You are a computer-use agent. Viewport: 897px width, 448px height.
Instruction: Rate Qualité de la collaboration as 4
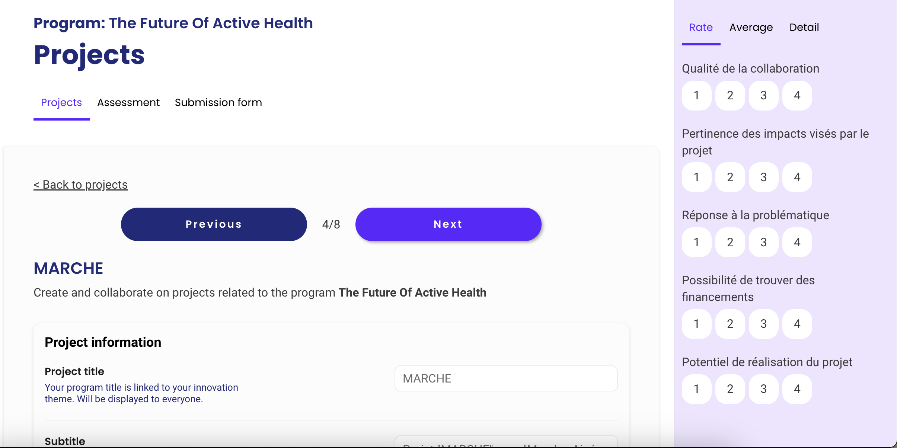coord(797,96)
